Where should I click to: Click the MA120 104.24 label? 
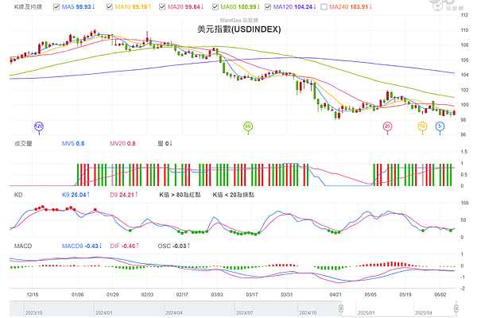(294, 6)
